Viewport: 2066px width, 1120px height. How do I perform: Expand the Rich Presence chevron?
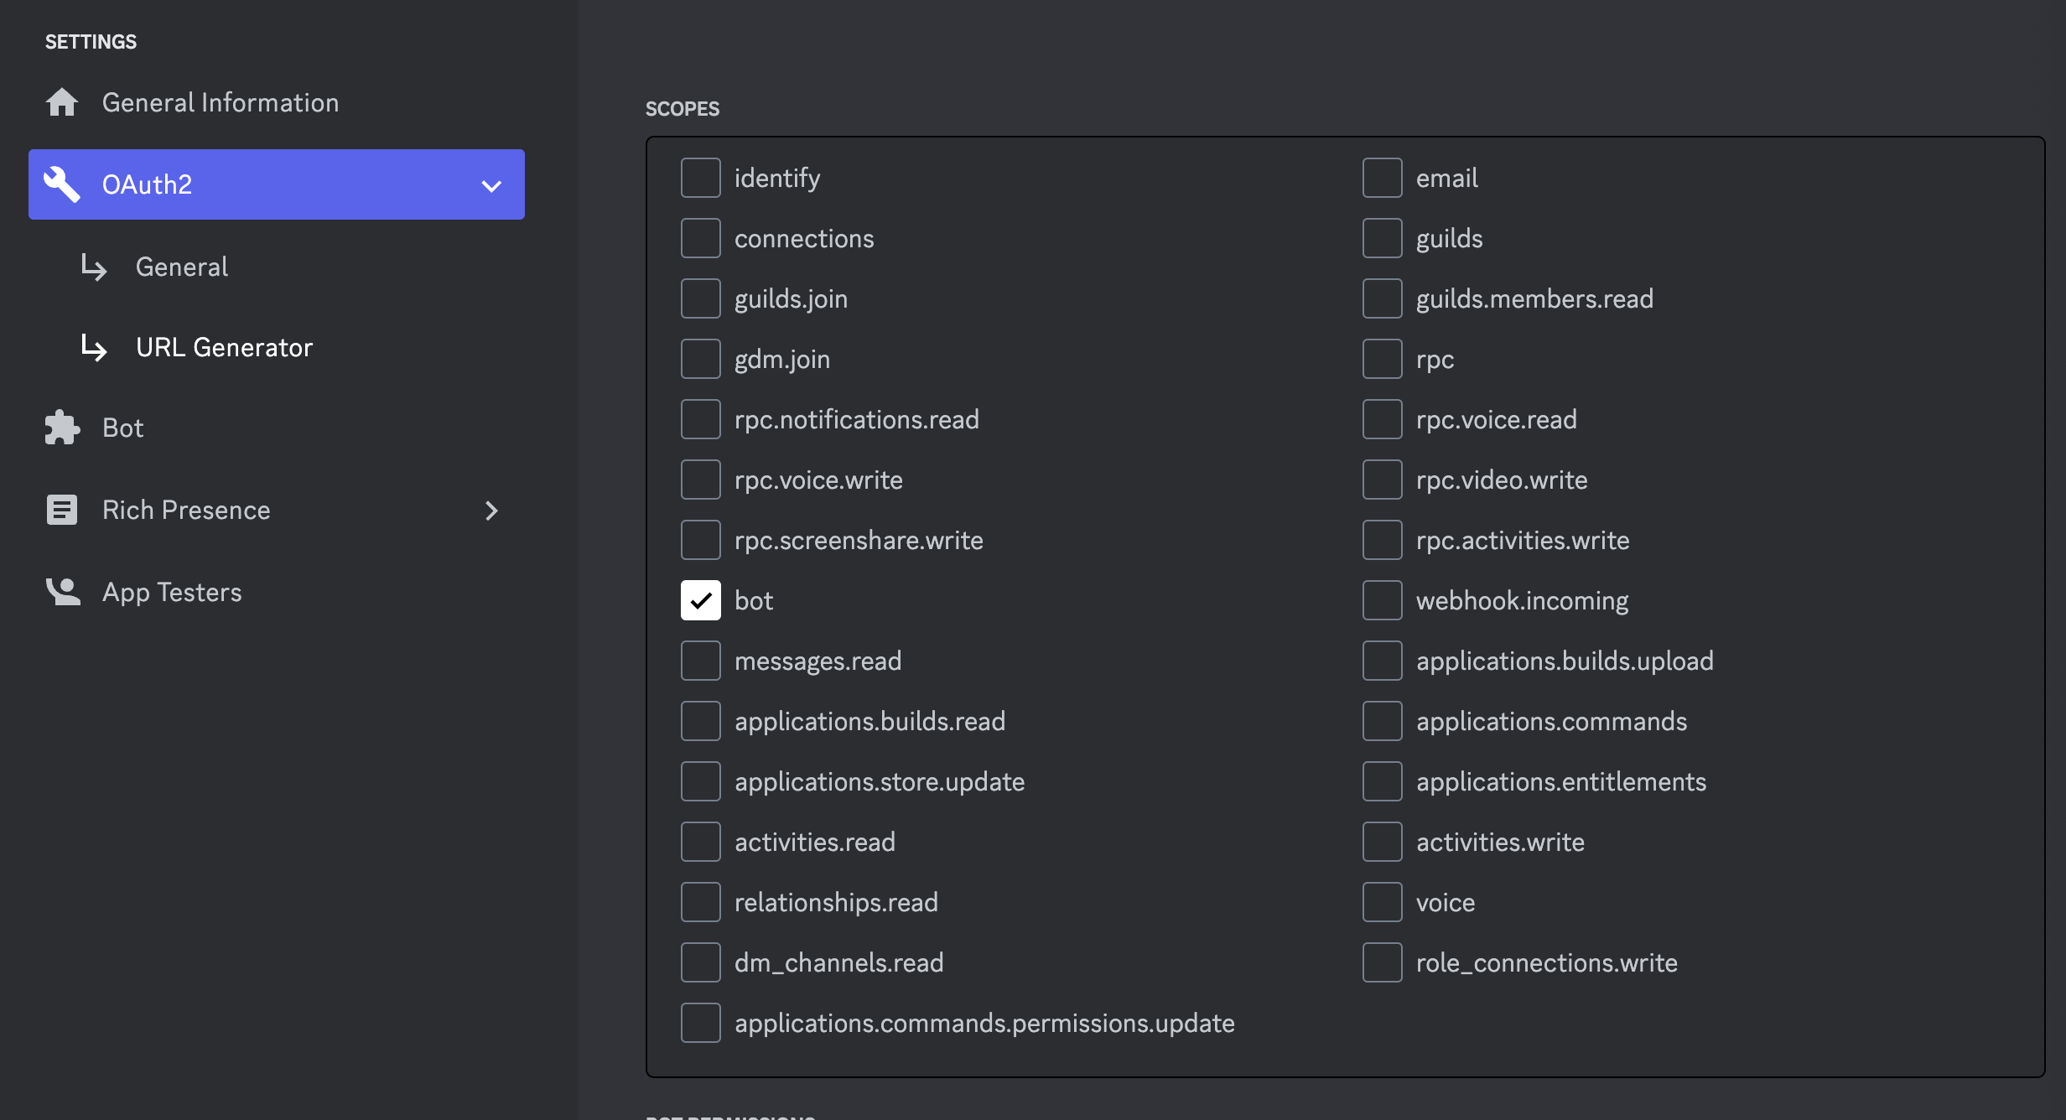point(491,511)
